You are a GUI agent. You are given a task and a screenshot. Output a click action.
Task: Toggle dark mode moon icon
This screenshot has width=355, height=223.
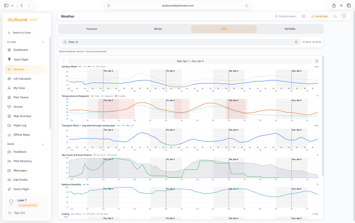pyautogui.click(x=335, y=17)
